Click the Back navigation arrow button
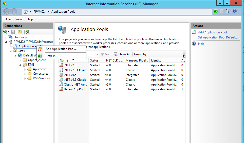This screenshot has height=143, width=244. pyautogui.click(x=7, y=12)
